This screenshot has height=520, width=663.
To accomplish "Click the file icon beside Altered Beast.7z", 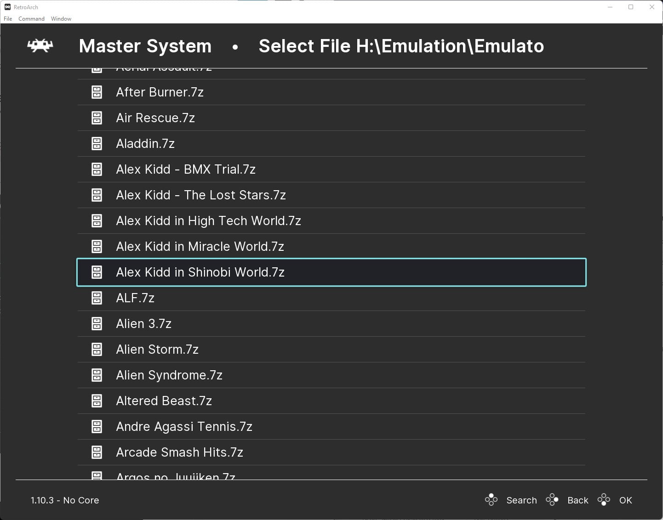I will 97,401.
